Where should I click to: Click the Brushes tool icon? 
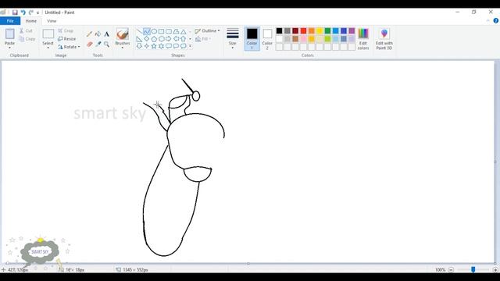coord(123,34)
